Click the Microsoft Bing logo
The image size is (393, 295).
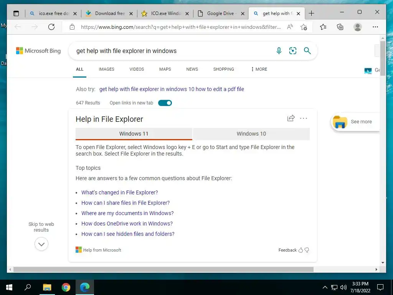click(x=38, y=51)
